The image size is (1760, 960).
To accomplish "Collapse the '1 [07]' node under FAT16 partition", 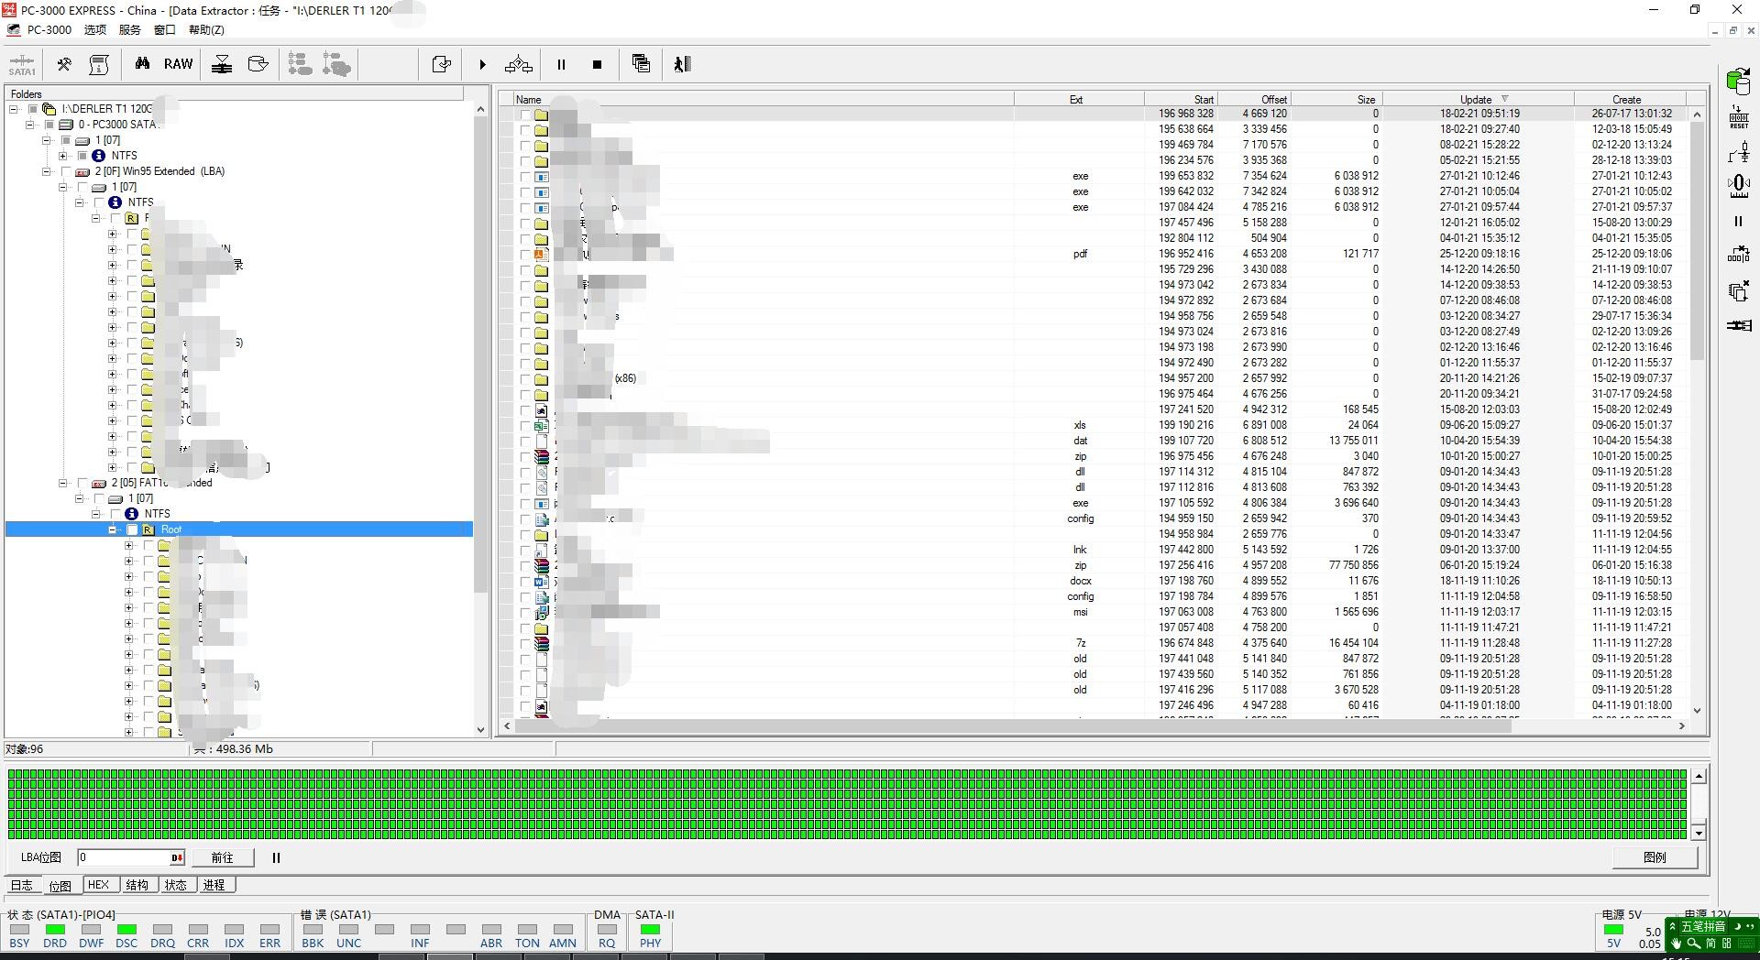I will point(80,498).
